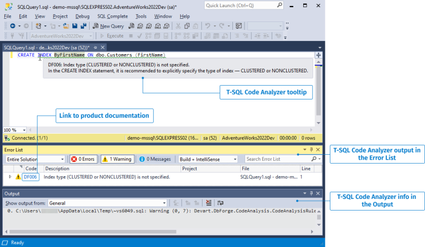Toggle the split editor handle above scrollbar
This screenshot has width=425, height=247.
click(319, 55)
